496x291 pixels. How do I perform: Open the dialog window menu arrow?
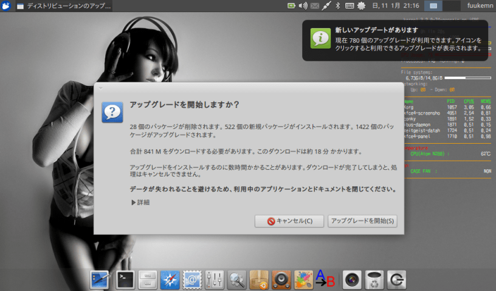pos(100,88)
